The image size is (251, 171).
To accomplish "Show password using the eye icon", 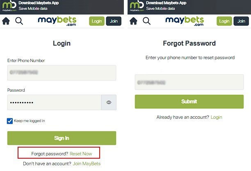I will pos(109,102).
